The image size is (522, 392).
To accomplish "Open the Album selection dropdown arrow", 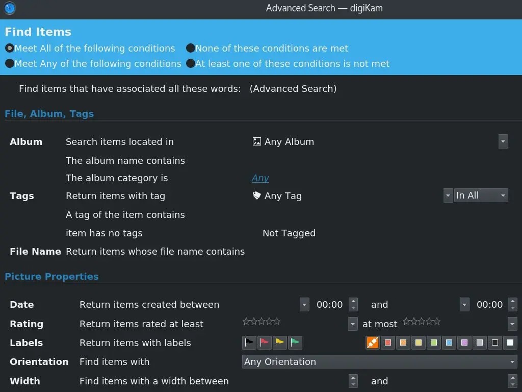I will (x=503, y=141).
